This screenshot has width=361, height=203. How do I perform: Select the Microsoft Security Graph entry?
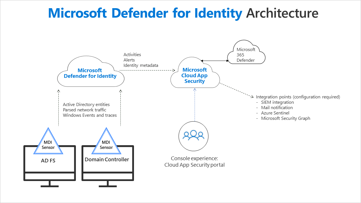pyautogui.click(x=285, y=118)
